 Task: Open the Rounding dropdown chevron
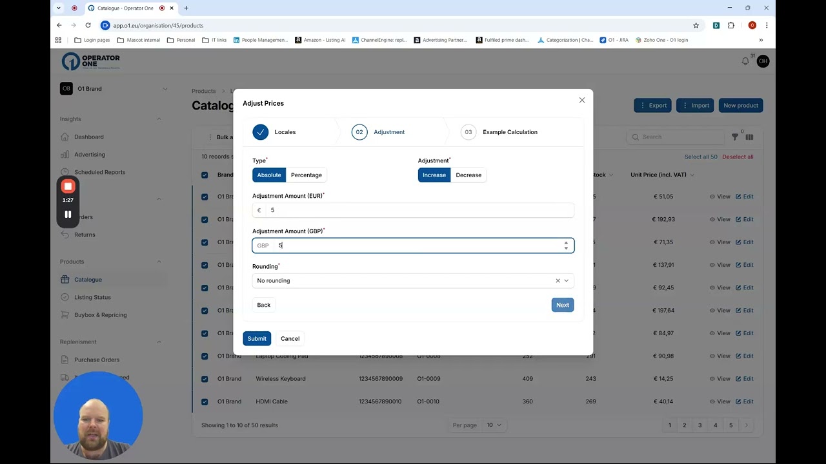(x=567, y=281)
